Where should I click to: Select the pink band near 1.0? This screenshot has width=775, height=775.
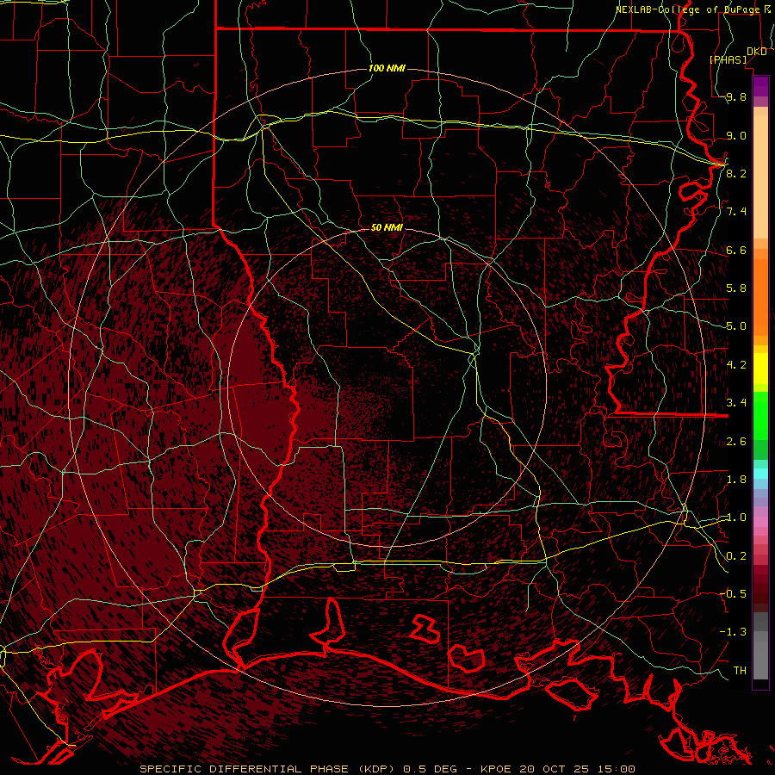click(760, 522)
